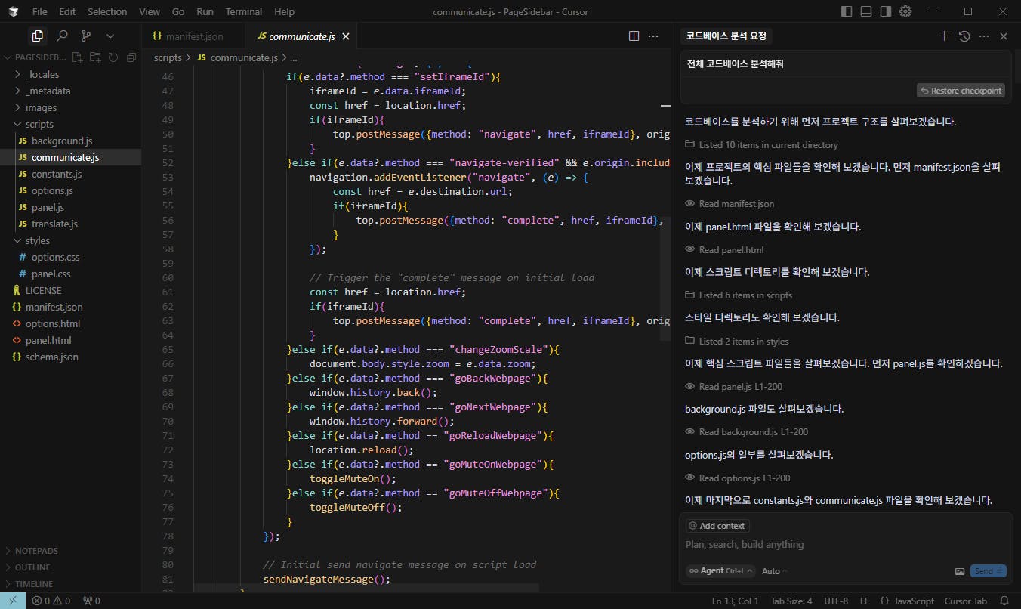This screenshot has width=1021, height=609.
Task: Attach an image to the chat
Action: pos(959,571)
